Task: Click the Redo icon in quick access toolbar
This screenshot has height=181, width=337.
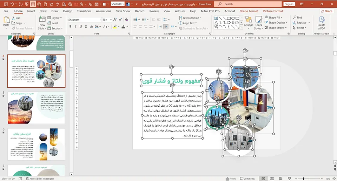Action: (x=21, y=4)
